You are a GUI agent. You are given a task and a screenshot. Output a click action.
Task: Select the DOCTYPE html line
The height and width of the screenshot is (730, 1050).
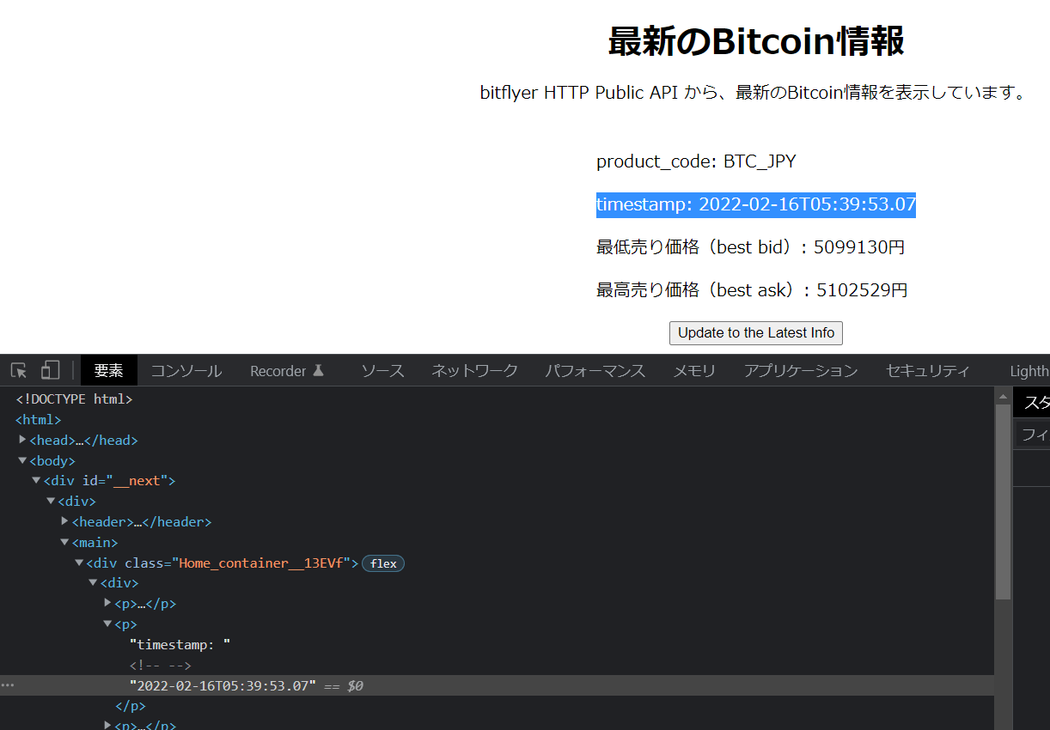[x=74, y=399]
